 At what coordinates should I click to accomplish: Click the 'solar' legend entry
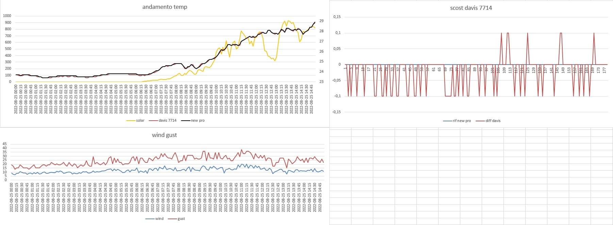(135, 120)
